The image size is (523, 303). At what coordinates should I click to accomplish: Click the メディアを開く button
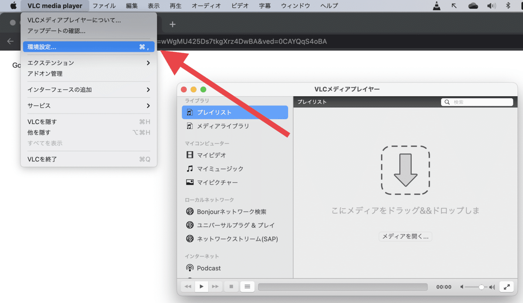(405, 236)
